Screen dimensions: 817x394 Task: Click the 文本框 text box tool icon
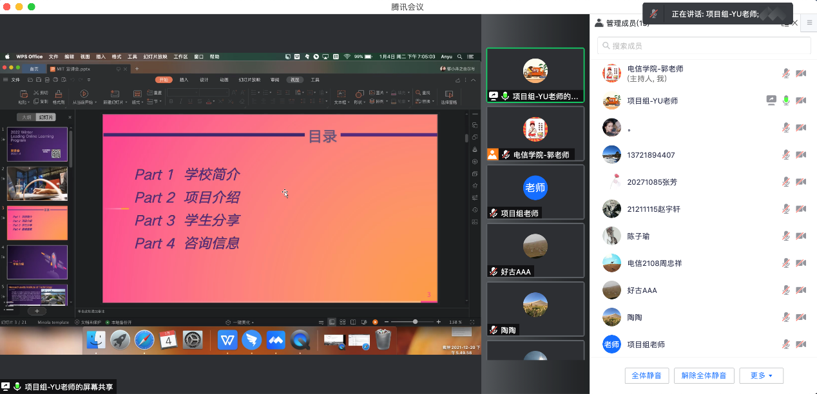pos(341,94)
